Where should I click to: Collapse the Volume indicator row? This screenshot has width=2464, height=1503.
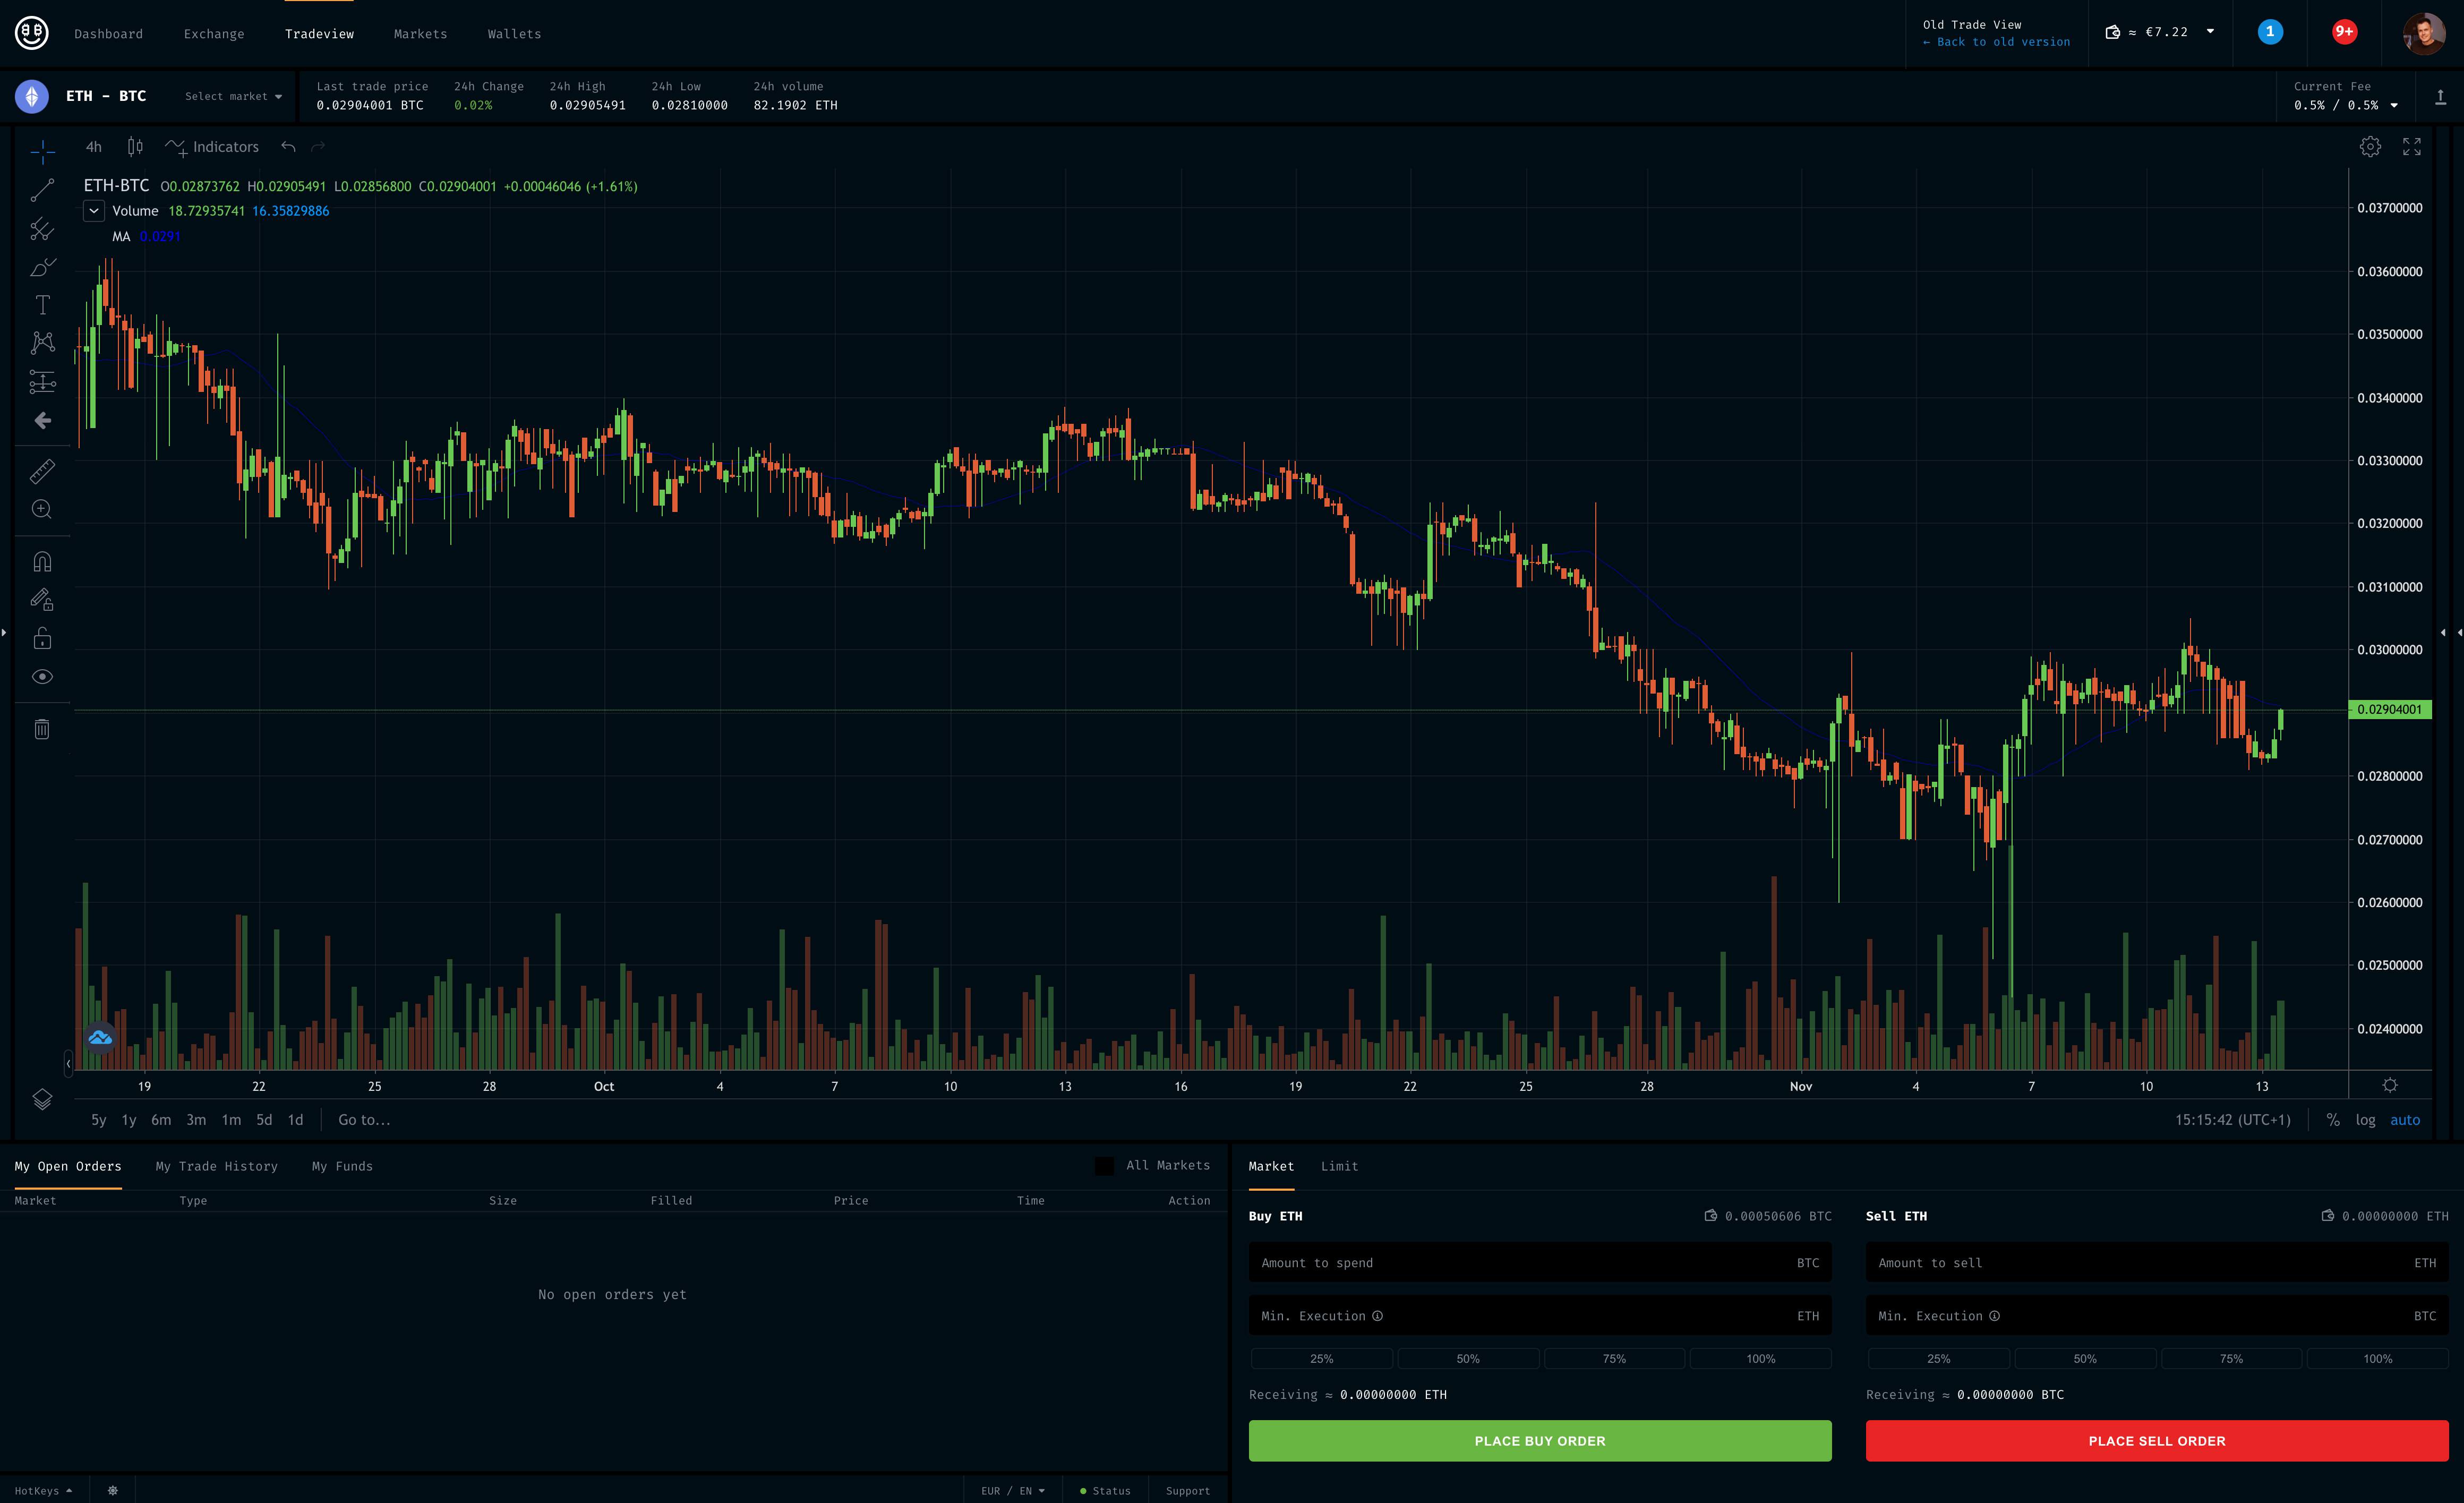point(93,211)
